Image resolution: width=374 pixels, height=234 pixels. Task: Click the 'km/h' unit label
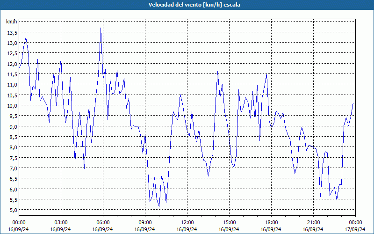[x=11, y=22]
